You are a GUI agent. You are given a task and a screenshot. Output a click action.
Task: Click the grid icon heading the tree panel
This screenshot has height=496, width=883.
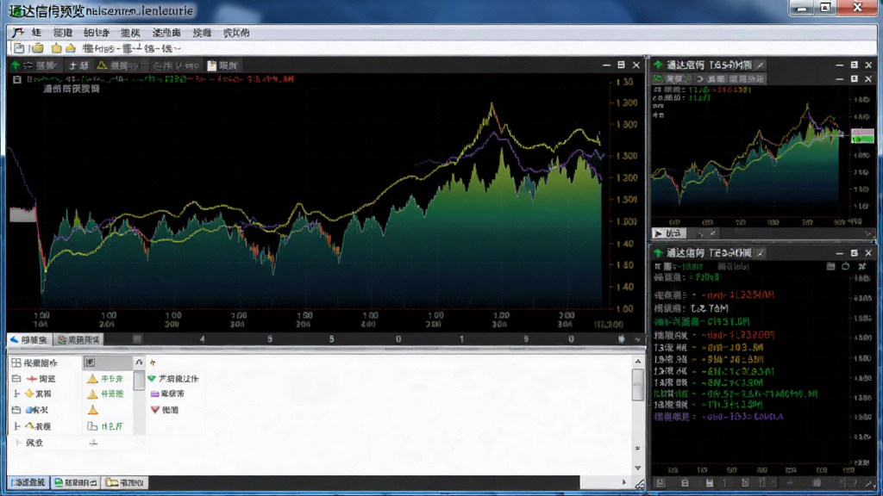(16, 363)
